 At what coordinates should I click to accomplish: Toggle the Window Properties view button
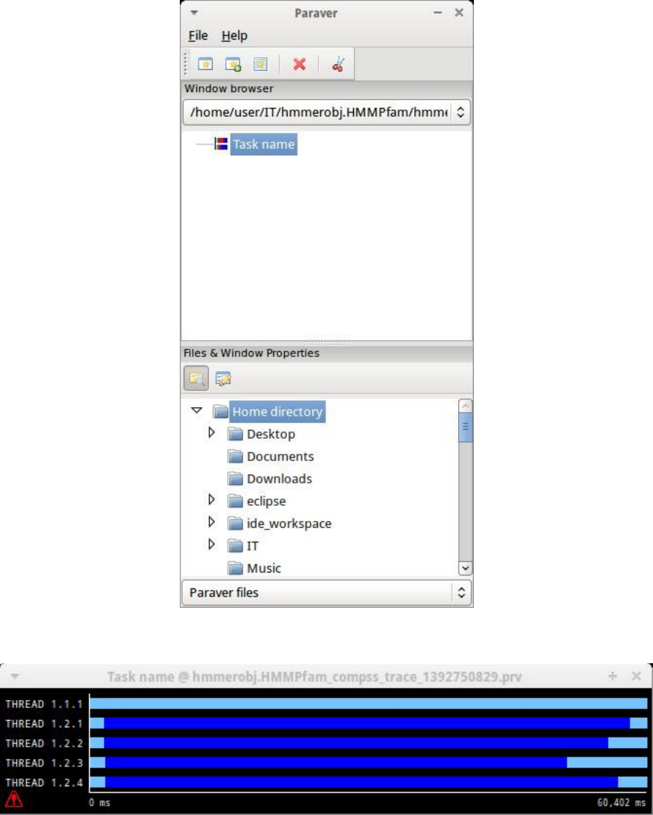click(224, 378)
